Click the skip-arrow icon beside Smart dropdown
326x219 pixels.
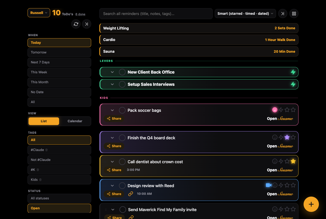pyautogui.click(x=283, y=13)
